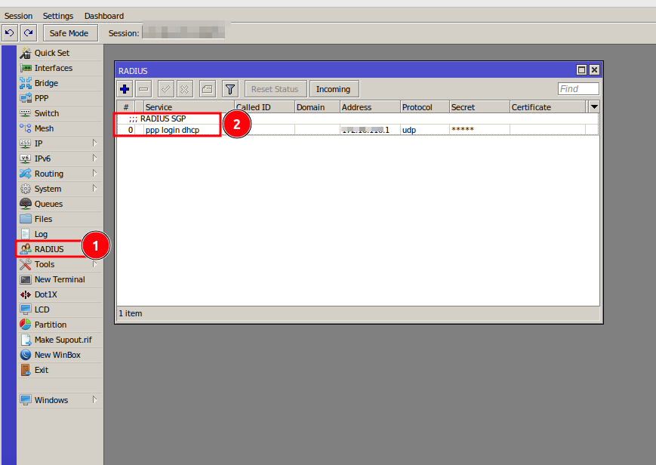Click the blue plus Add button
The image size is (656, 465).
(125, 89)
